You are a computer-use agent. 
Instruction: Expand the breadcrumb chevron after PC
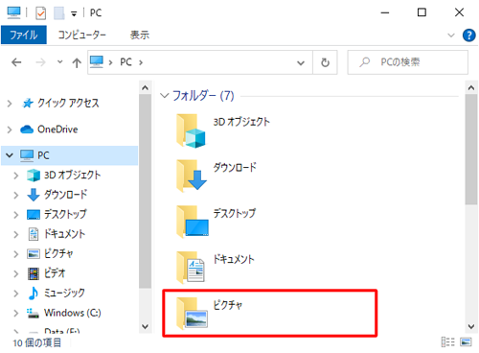tap(141, 62)
